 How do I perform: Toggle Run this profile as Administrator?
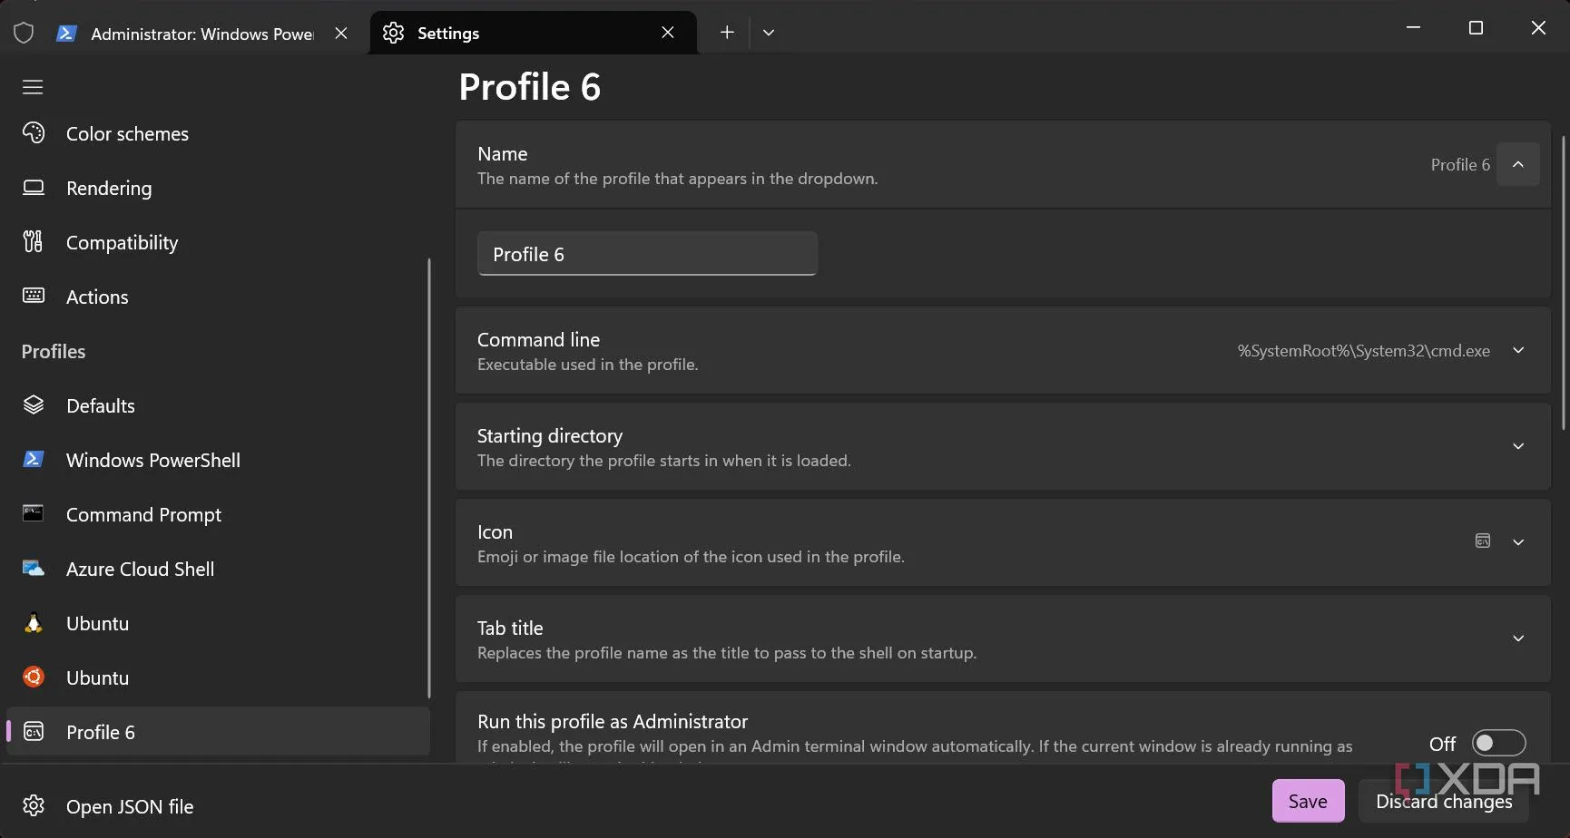1497,744
